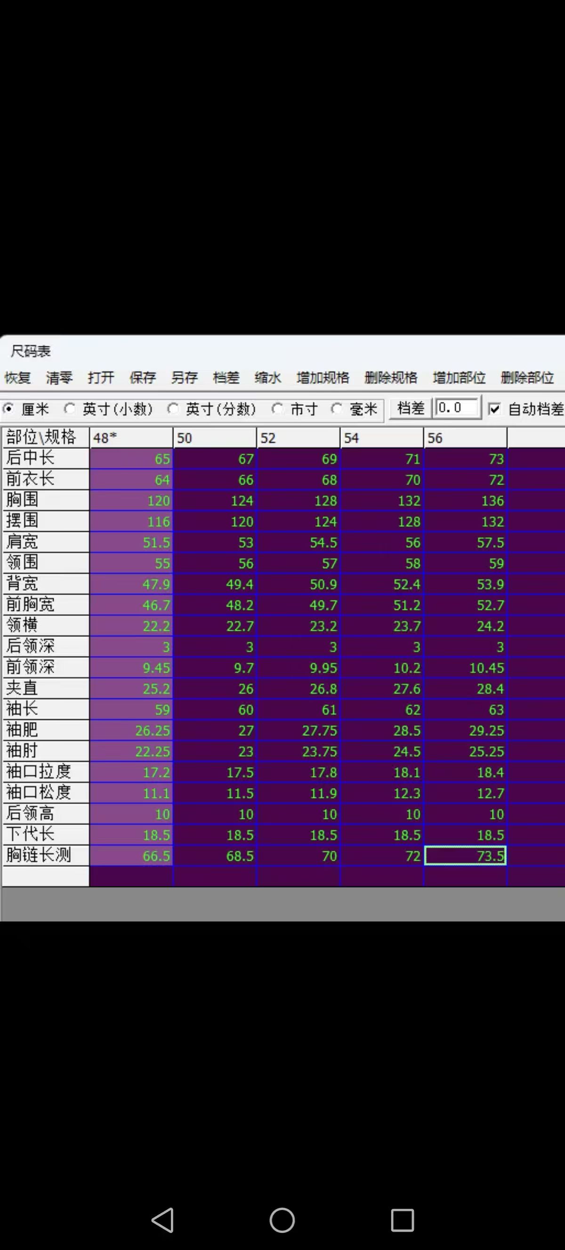
Task: Choose 打开 in the menu bar
Action: 101,378
